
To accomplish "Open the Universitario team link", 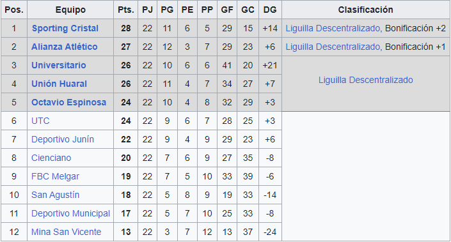I will 59,65.
